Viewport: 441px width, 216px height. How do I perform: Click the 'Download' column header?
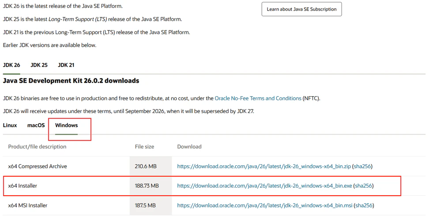coord(189,147)
